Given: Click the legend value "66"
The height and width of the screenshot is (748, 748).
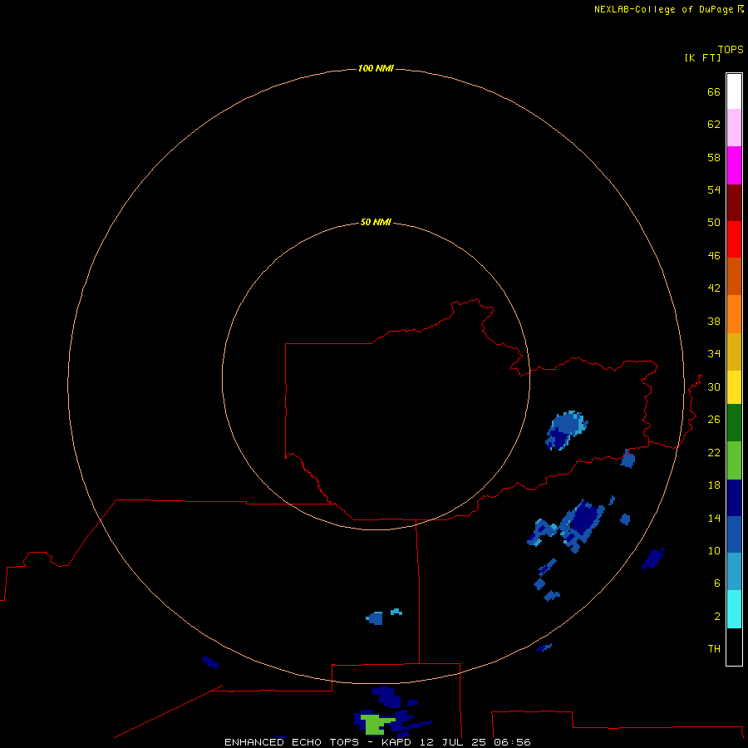Looking at the screenshot, I should [x=714, y=92].
